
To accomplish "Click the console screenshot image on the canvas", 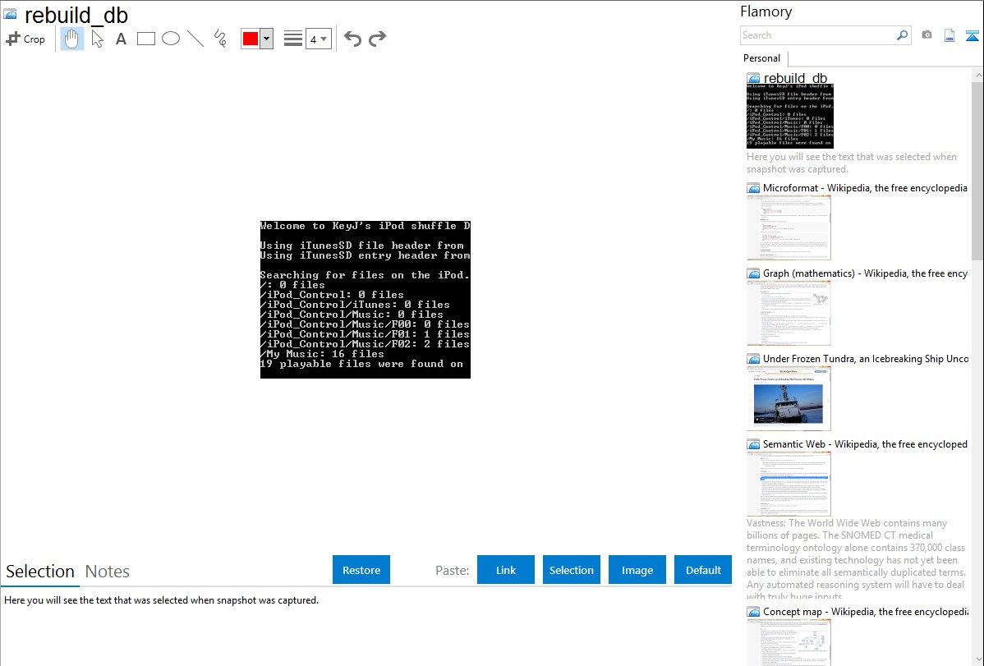I will pyautogui.click(x=366, y=300).
